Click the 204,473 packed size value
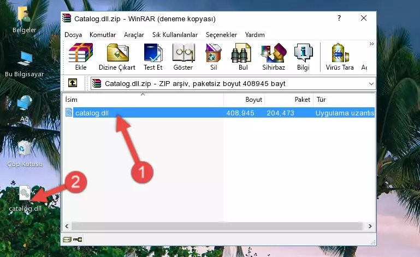The height and width of the screenshot is (257, 420). (x=280, y=113)
